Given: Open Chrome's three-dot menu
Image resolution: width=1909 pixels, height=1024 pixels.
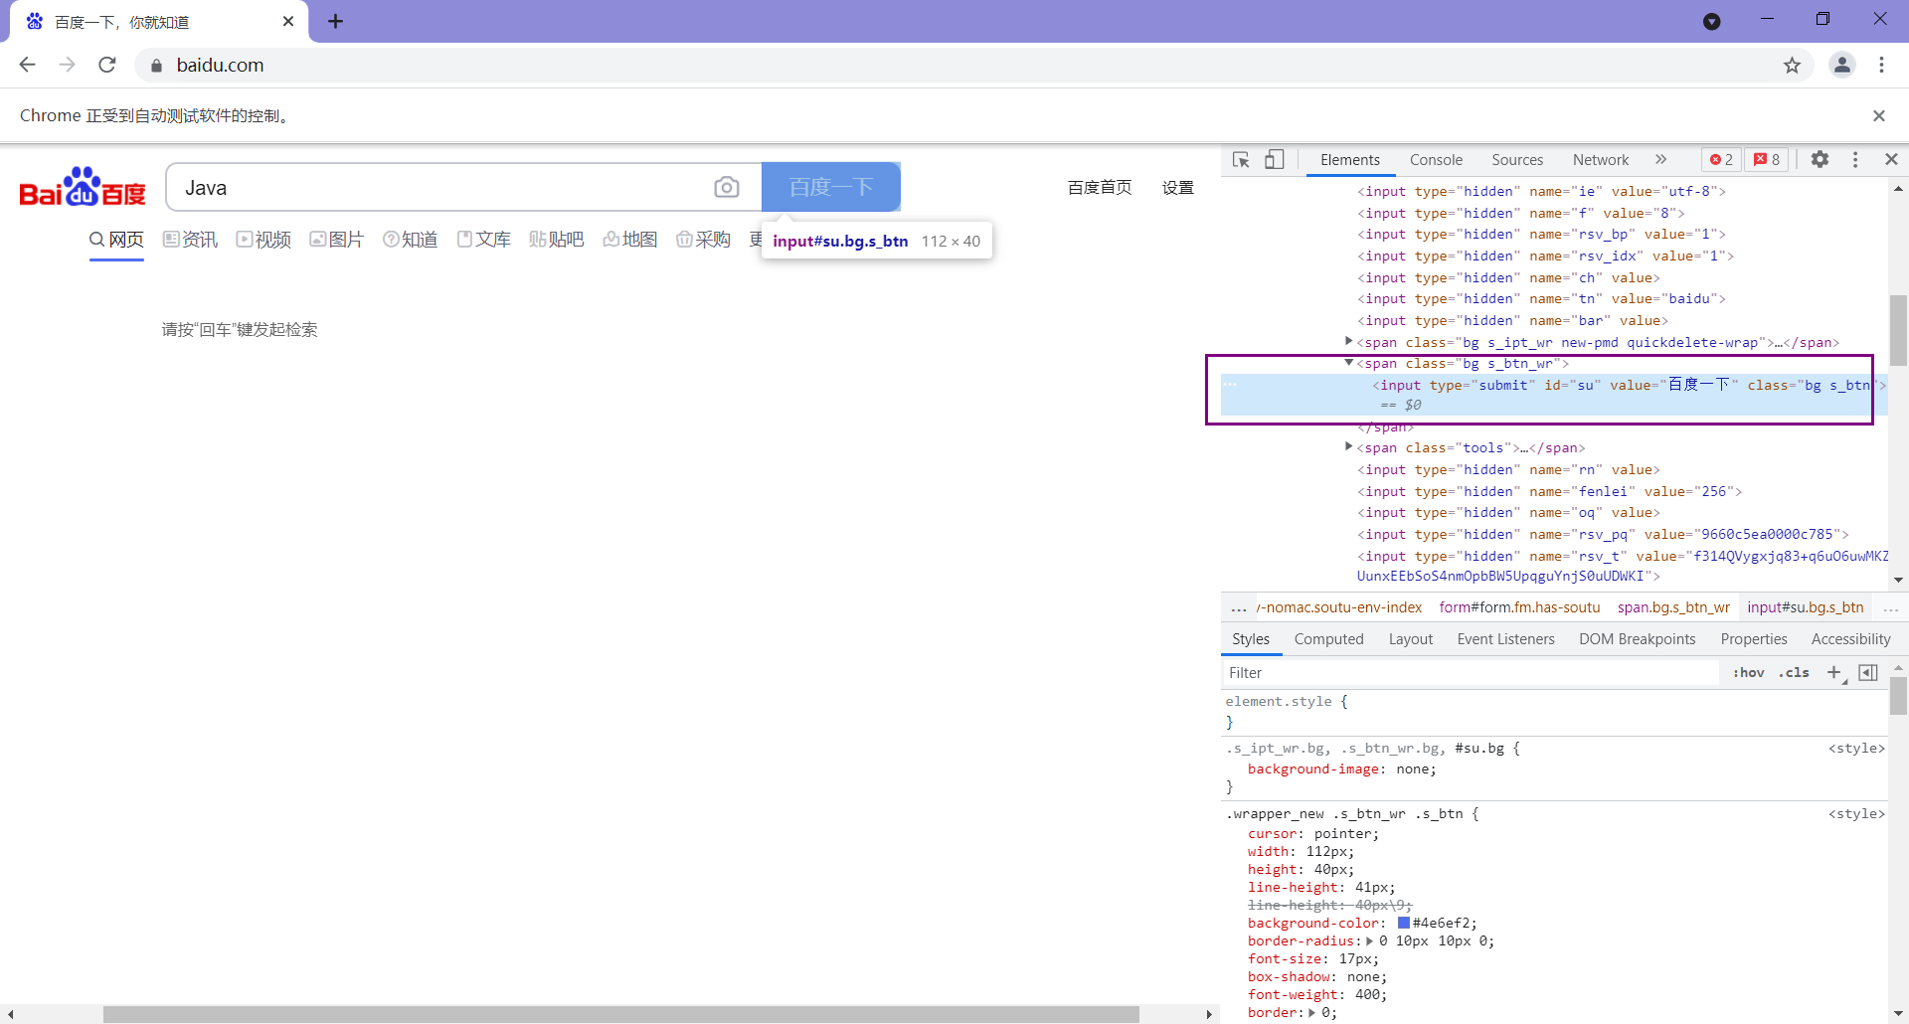Looking at the screenshot, I should tap(1881, 65).
